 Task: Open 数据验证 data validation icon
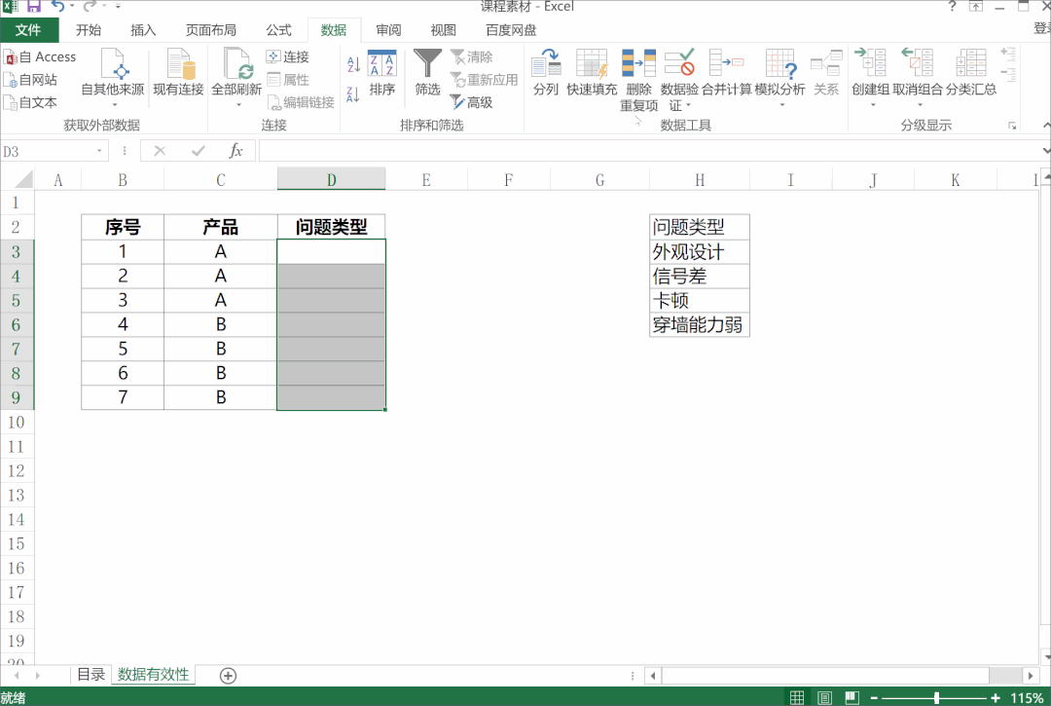[x=679, y=63]
